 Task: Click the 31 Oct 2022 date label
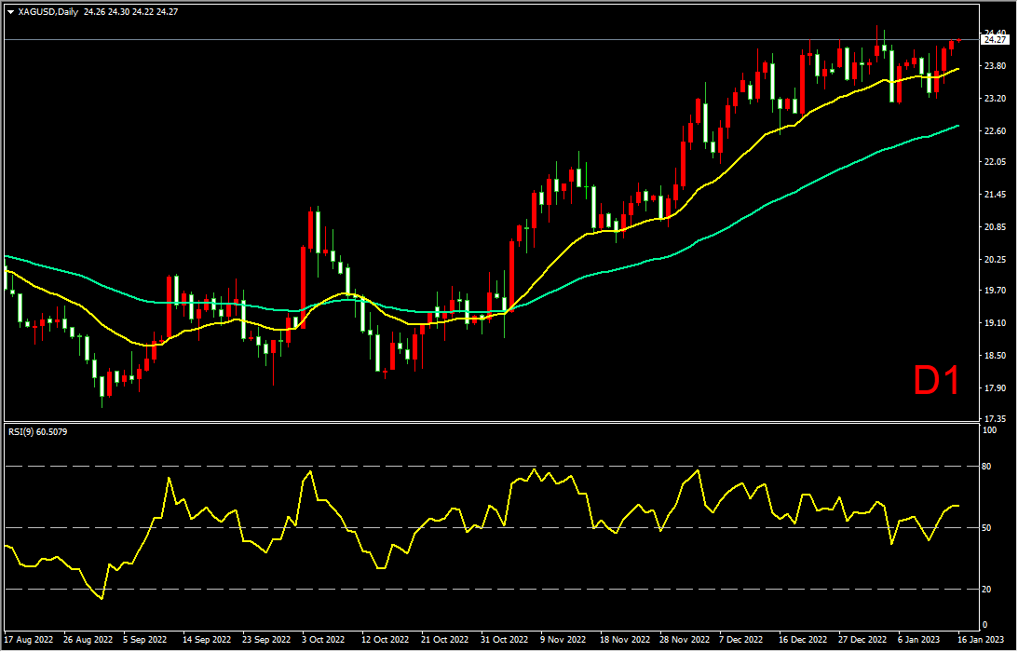(x=504, y=639)
